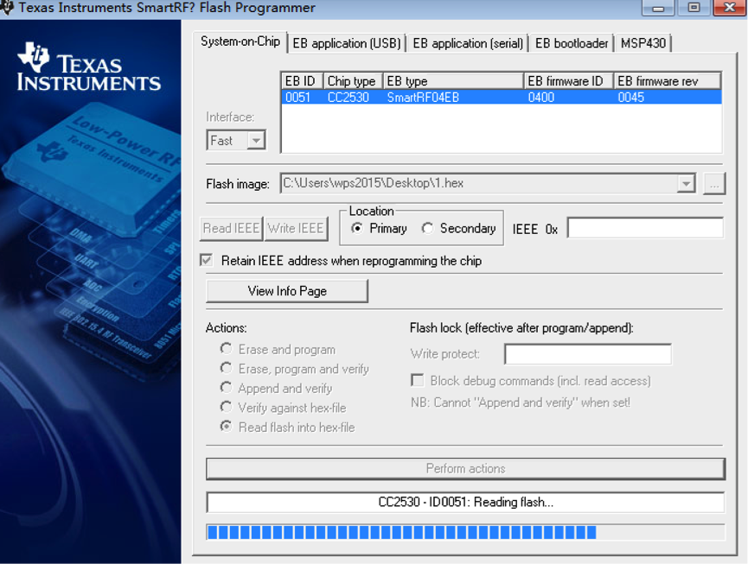Choose Erase, program and verify action
Screen dimensions: 748x564
[x=226, y=369]
